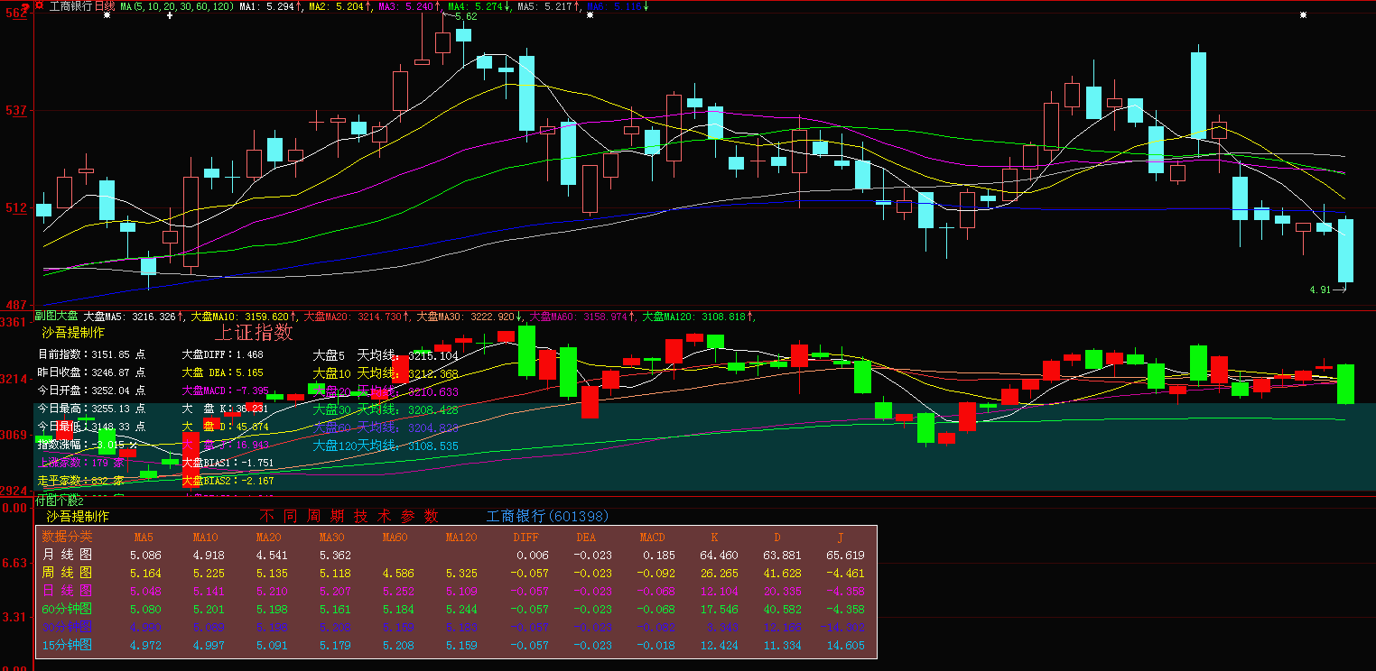Click the first white star marker at top left
Screen dimensions: 1376x671
(107, 15)
